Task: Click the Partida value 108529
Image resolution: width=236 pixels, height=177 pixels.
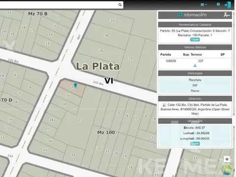Action: pos(171,61)
